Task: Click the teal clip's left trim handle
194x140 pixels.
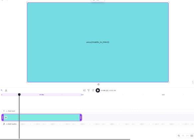Action: pos(3,117)
